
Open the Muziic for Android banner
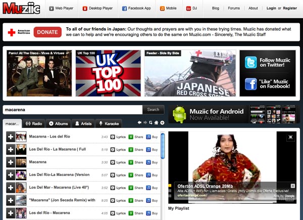(233, 114)
